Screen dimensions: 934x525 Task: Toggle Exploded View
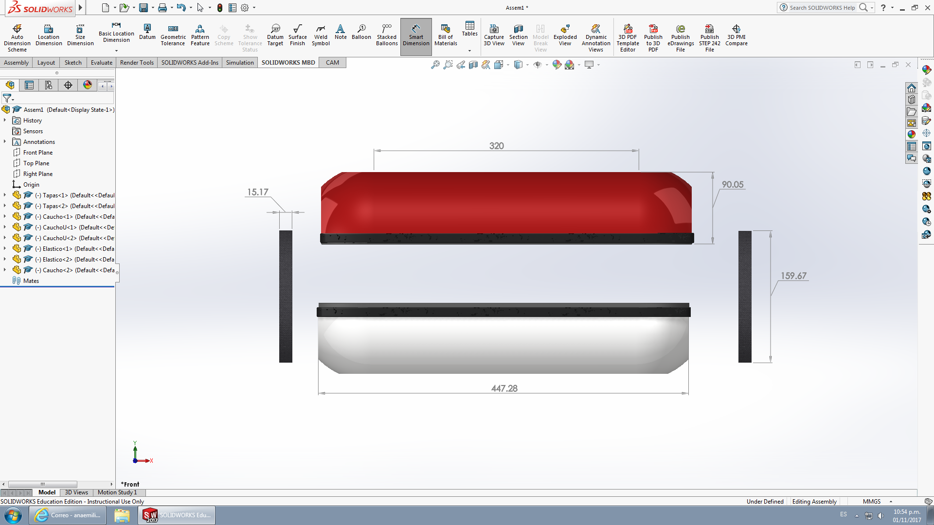click(x=565, y=35)
